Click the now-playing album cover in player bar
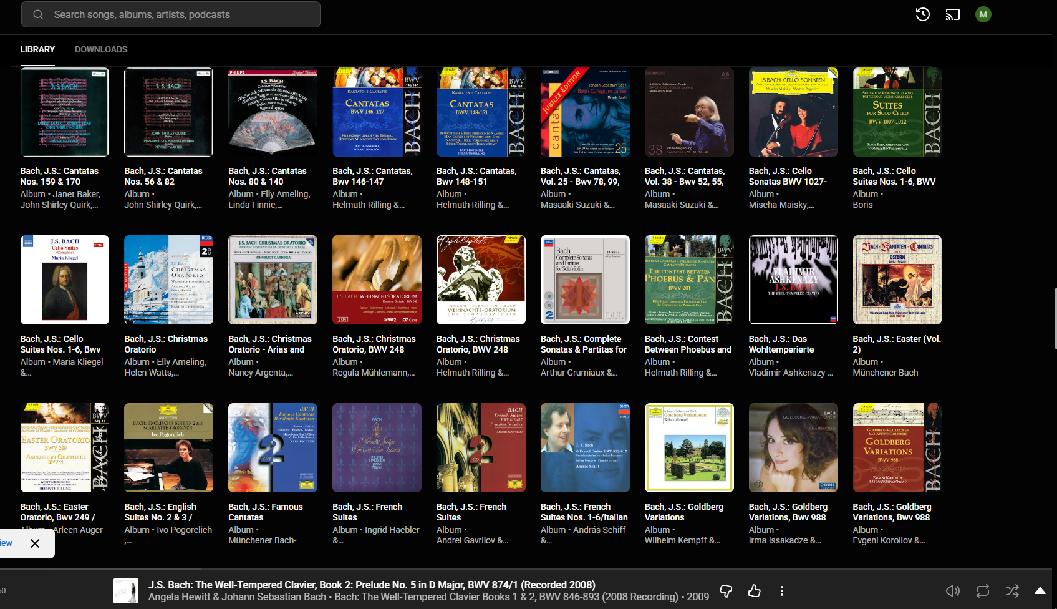 tap(126, 591)
